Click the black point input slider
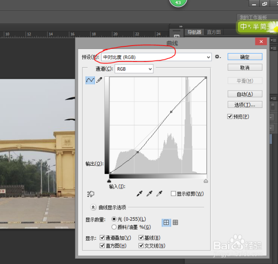The height and width of the screenshot is (264, 278). [109, 181]
